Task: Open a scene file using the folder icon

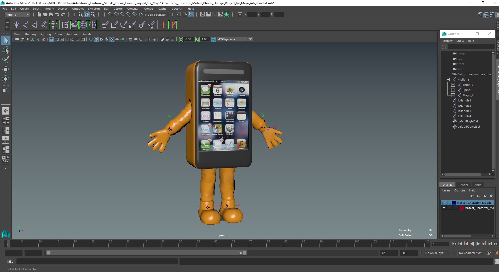Action: click(x=45, y=15)
